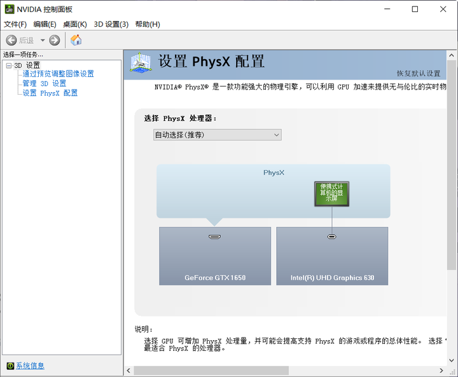Click the vertical scrollbar thumb
Screen dimensions: 458x377
[x=452, y=165]
